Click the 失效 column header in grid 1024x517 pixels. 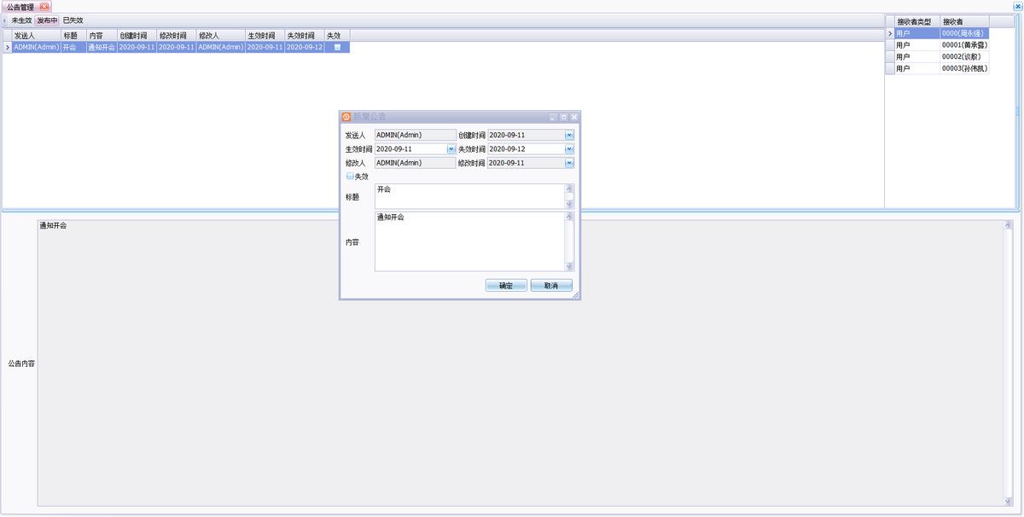tap(337, 36)
